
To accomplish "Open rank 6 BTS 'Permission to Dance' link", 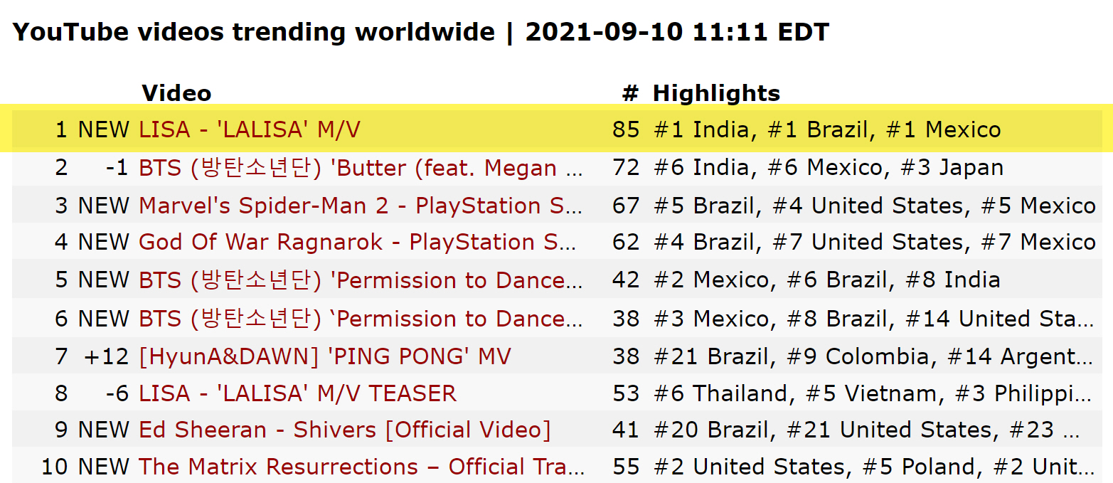I will coord(361,319).
